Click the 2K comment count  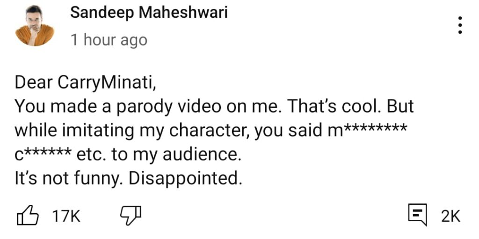coord(450,217)
